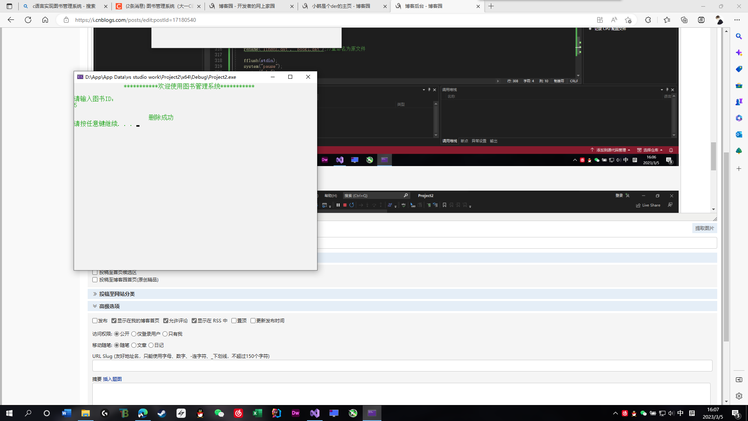Viewport: 748px width, 421px height.
Task: Open Edge sidebar search icon
Action: coord(739,36)
